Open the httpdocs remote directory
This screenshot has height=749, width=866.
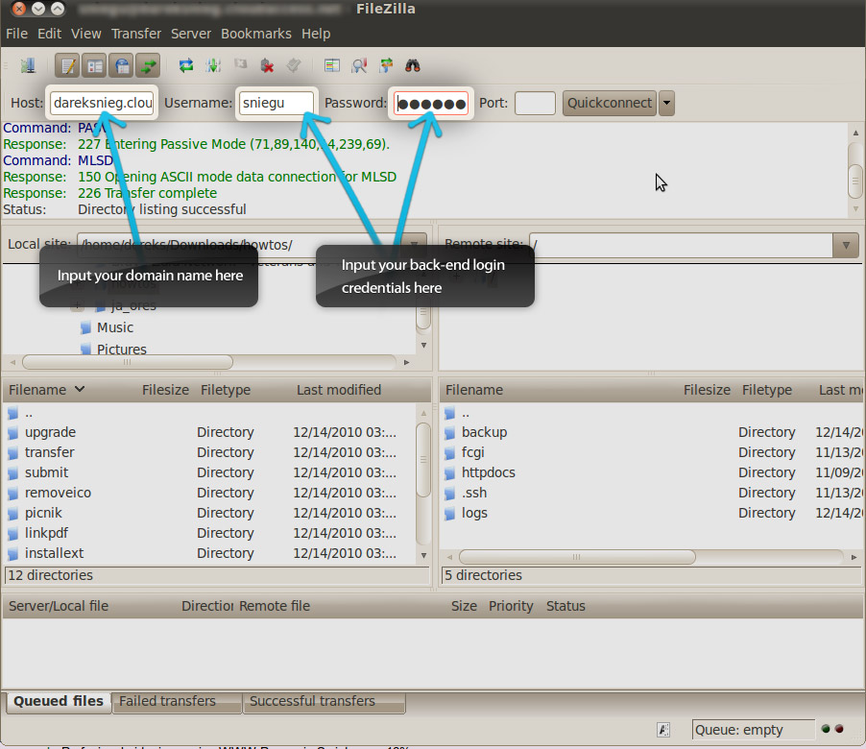tap(488, 472)
